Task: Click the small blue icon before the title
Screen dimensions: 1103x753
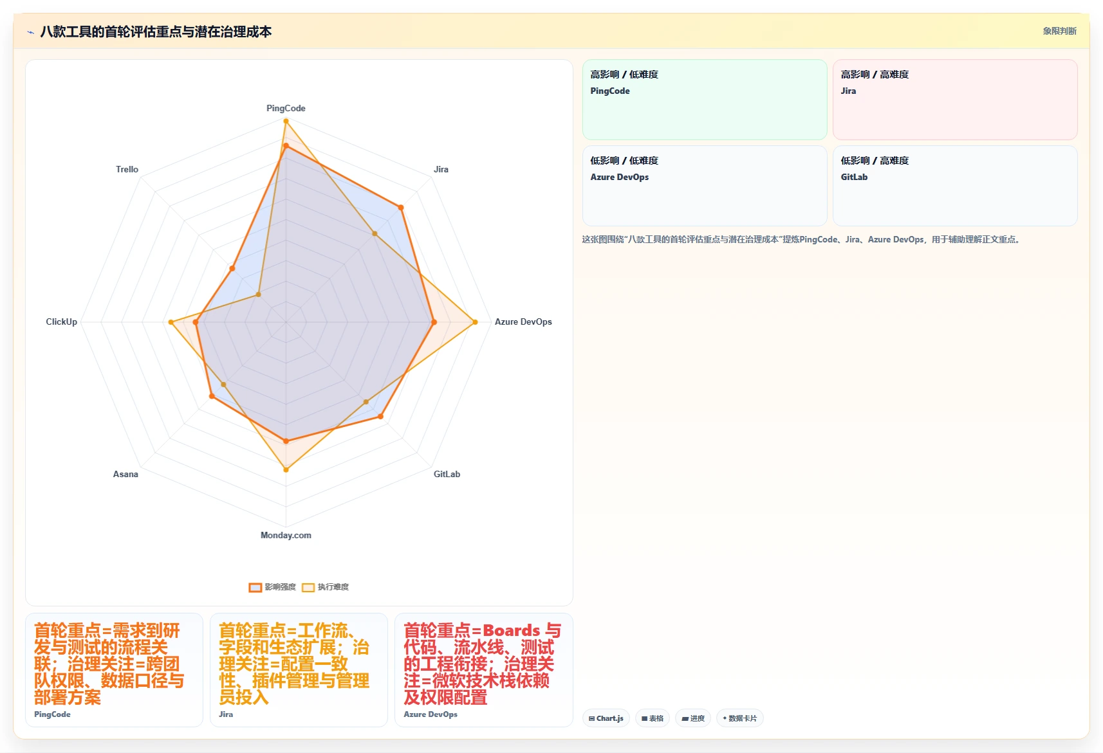Action: tap(30, 32)
